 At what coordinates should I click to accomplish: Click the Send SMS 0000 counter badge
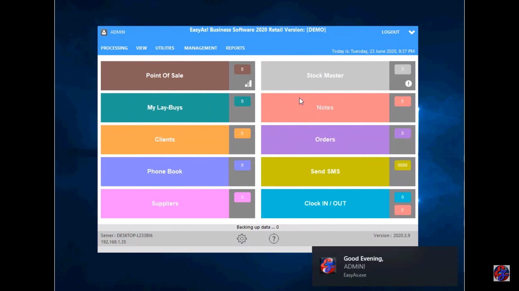[x=402, y=165]
